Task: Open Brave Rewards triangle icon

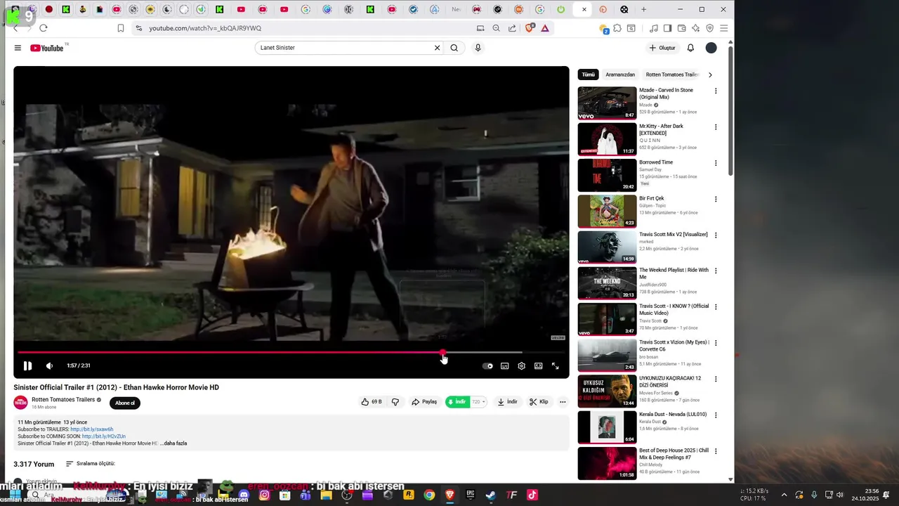Action: coord(545,28)
